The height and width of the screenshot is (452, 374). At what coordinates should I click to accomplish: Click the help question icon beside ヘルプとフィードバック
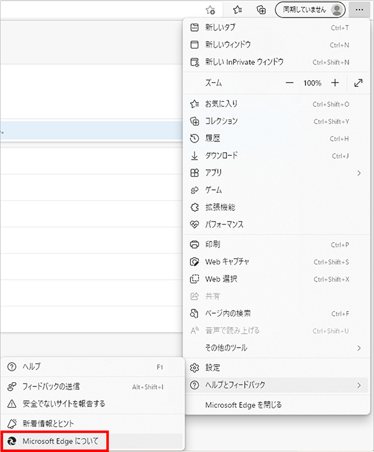click(195, 385)
